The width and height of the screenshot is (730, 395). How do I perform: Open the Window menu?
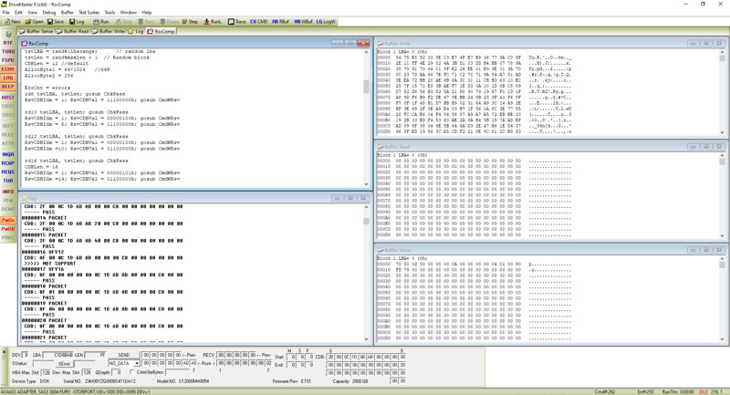pos(129,13)
